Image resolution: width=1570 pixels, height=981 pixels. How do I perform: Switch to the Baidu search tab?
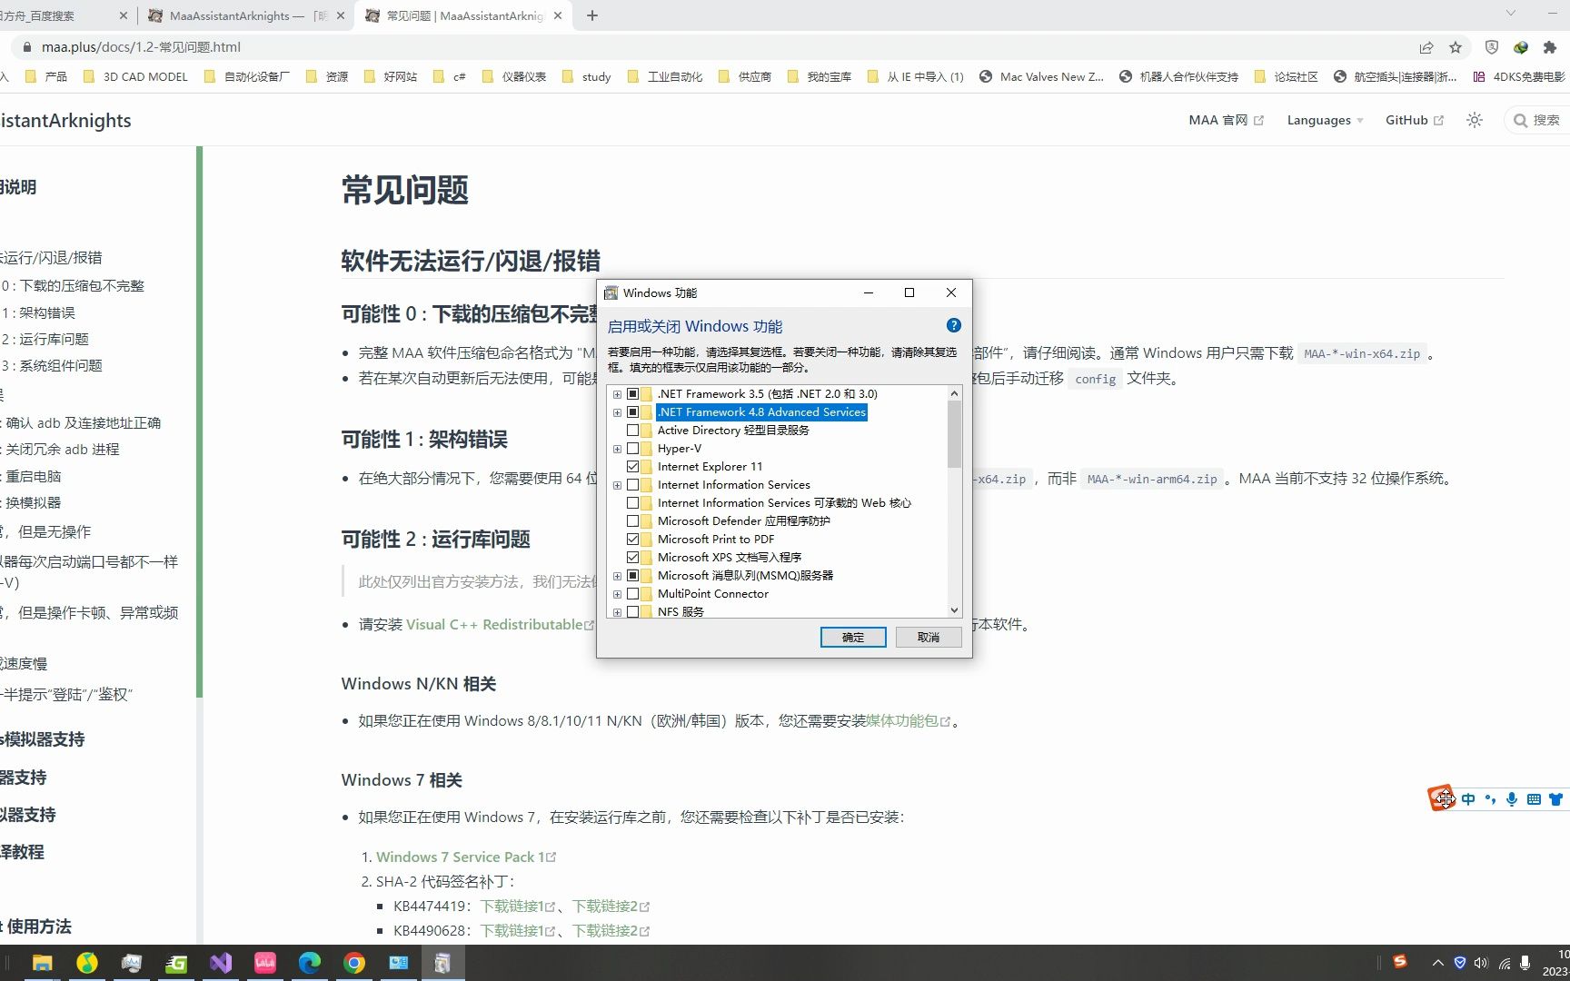point(64,15)
